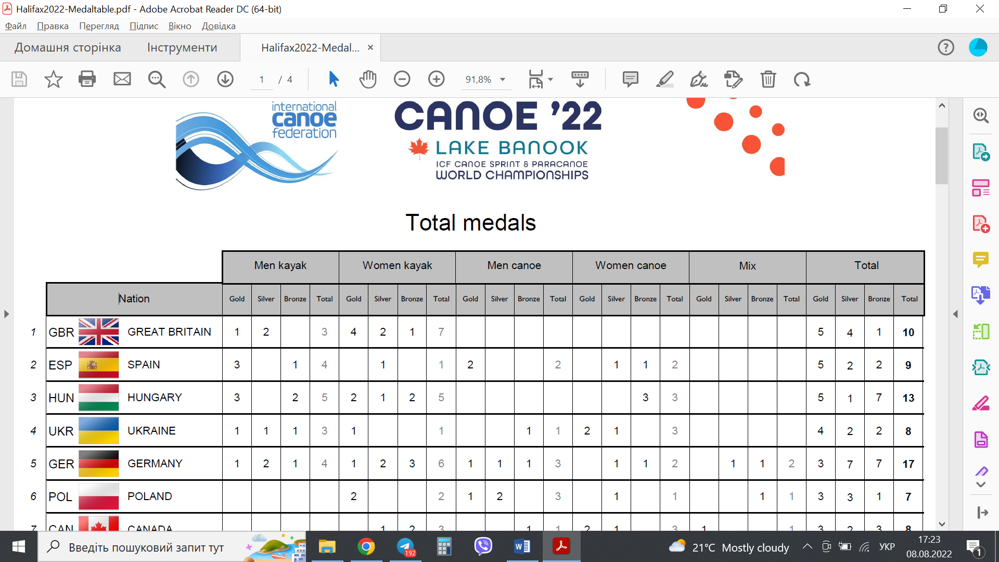Activate the arrow Selection tool
Image resolution: width=999 pixels, height=562 pixels.
tap(334, 79)
